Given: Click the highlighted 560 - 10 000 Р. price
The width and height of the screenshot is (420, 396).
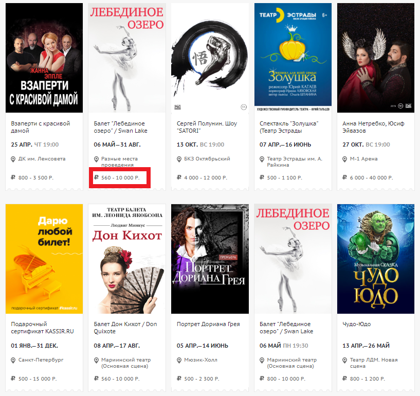Looking at the screenshot, I should (120, 177).
